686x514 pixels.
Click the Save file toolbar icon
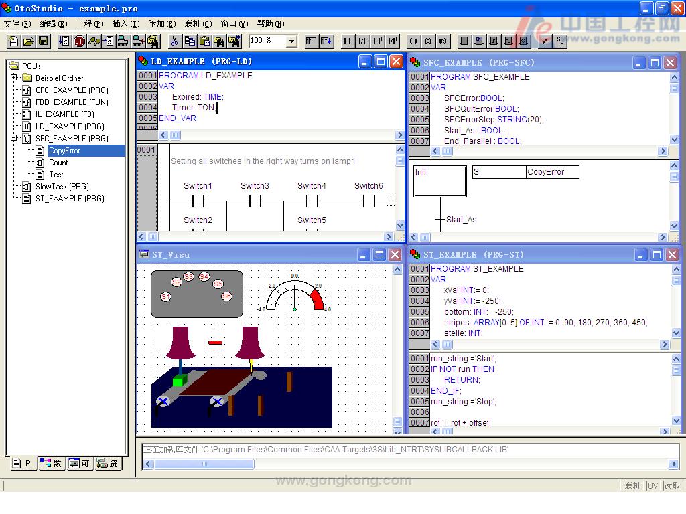tap(44, 41)
